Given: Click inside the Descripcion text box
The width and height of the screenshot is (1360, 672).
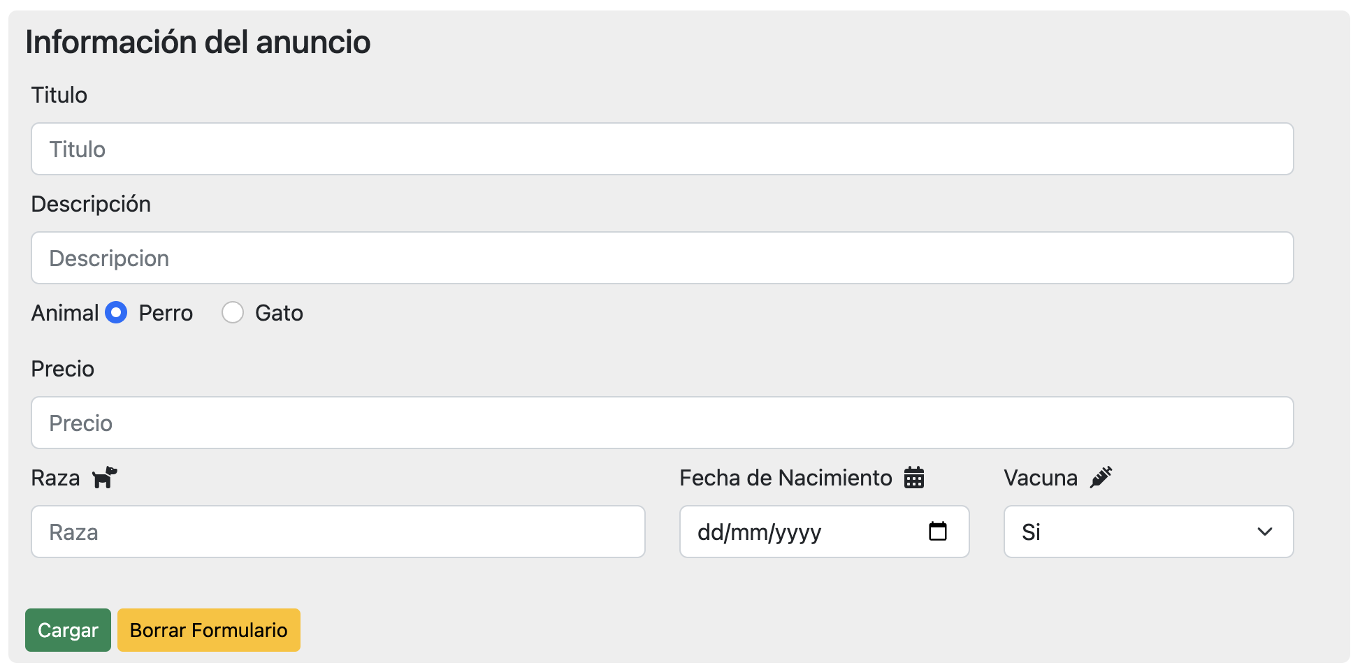Looking at the screenshot, I should point(662,257).
